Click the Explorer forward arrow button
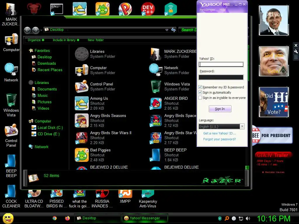This screenshot has height=224, width=299. coord(35,30)
